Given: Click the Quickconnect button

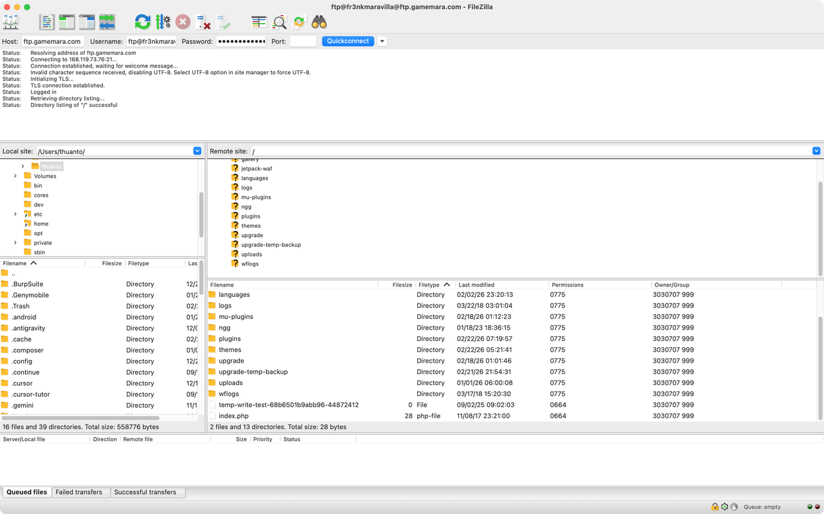Looking at the screenshot, I should point(348,41).
